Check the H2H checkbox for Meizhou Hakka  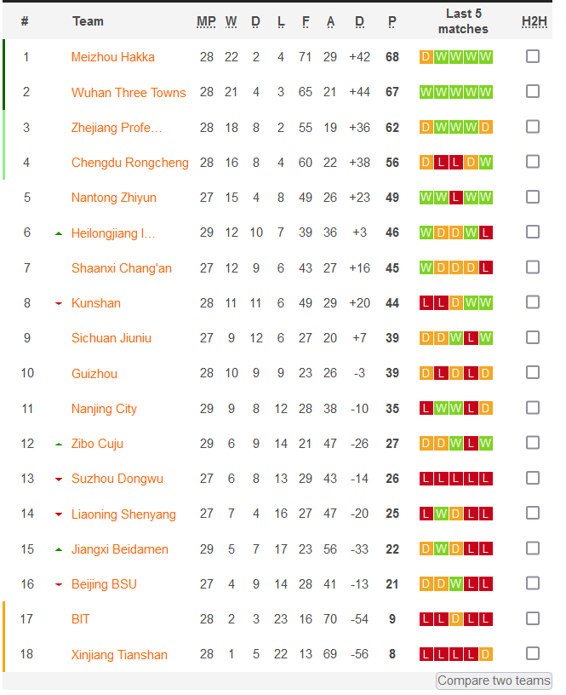(x=533, y=56)
